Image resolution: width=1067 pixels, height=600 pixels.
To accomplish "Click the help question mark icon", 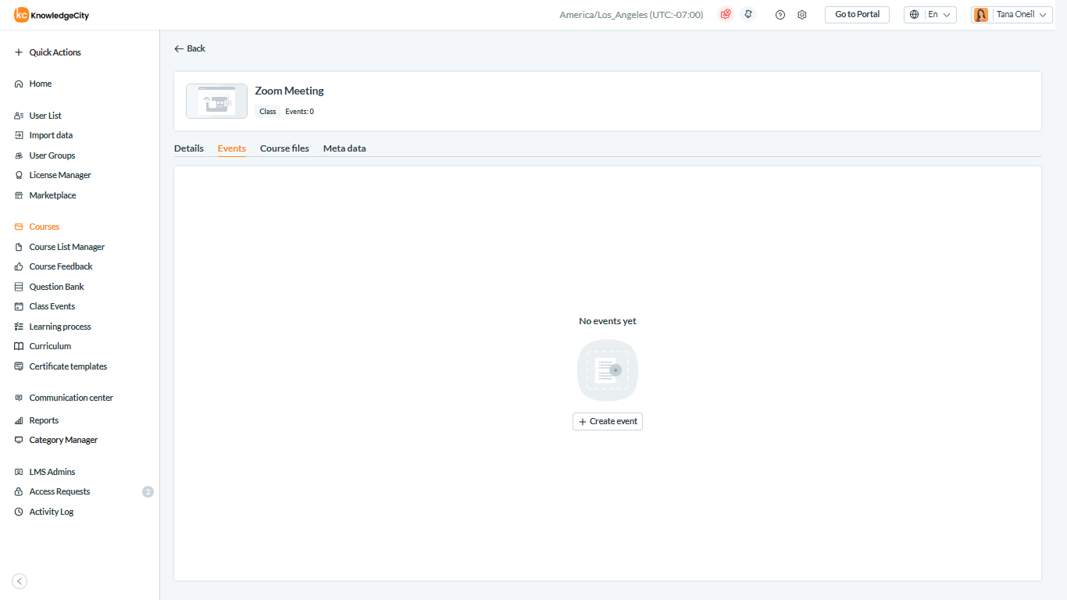I will [x=780, y=15].
